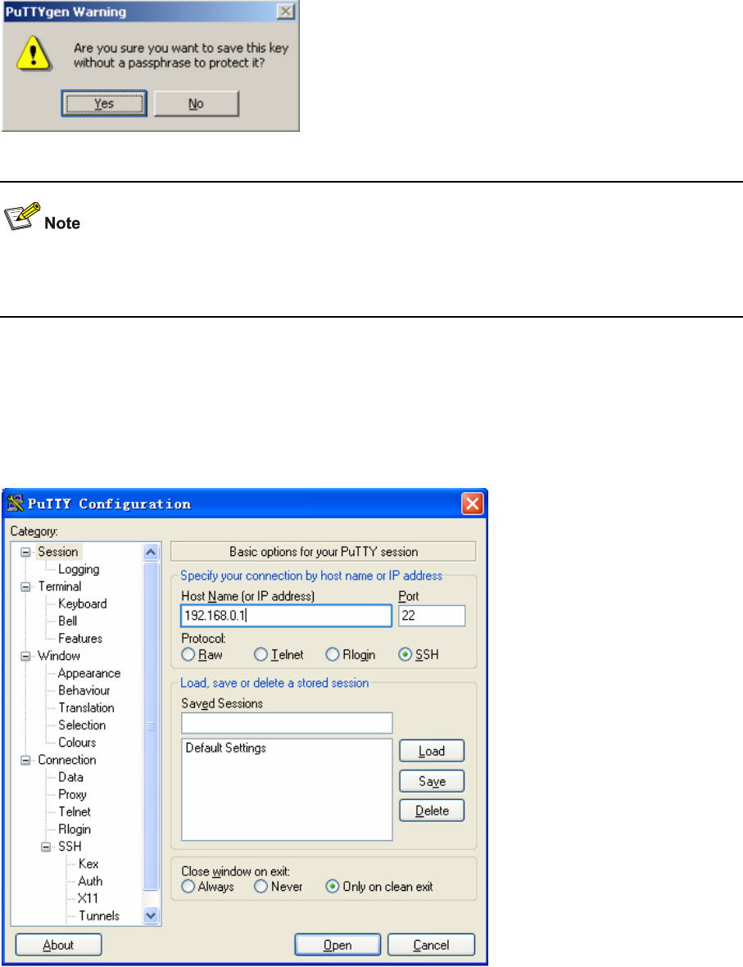Choose Only on clean exit option

[379, 887]
